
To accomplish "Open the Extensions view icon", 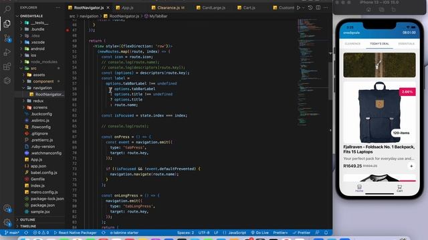I will pyautogui.click(x=7, y=67).
